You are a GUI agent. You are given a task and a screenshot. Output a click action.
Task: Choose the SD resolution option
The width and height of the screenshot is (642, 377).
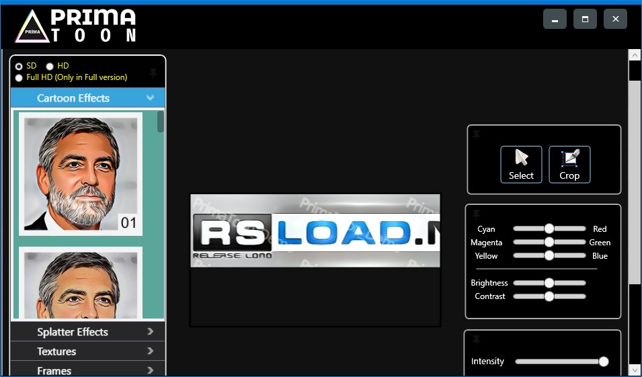point(19,67)
